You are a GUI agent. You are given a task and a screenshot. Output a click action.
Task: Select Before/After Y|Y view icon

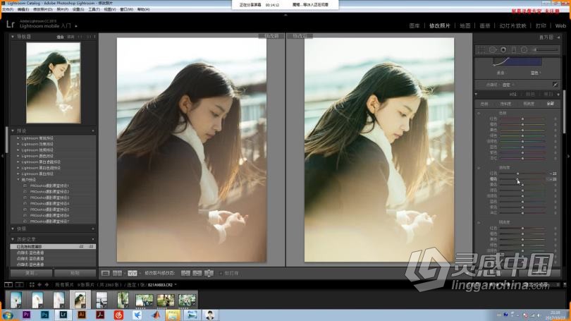click(133, 273)
